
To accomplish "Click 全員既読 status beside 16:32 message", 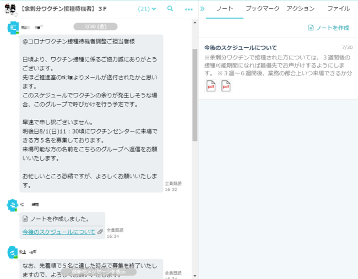I will pos(173,183).
